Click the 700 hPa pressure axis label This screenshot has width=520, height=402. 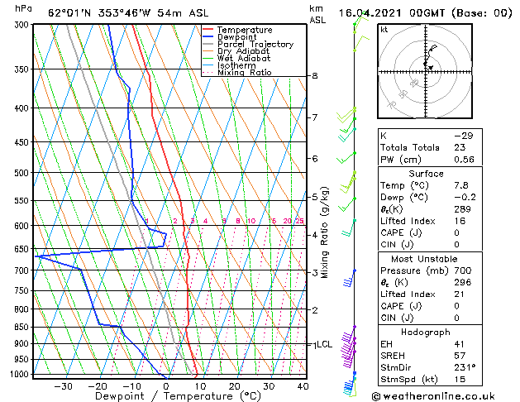21,270
